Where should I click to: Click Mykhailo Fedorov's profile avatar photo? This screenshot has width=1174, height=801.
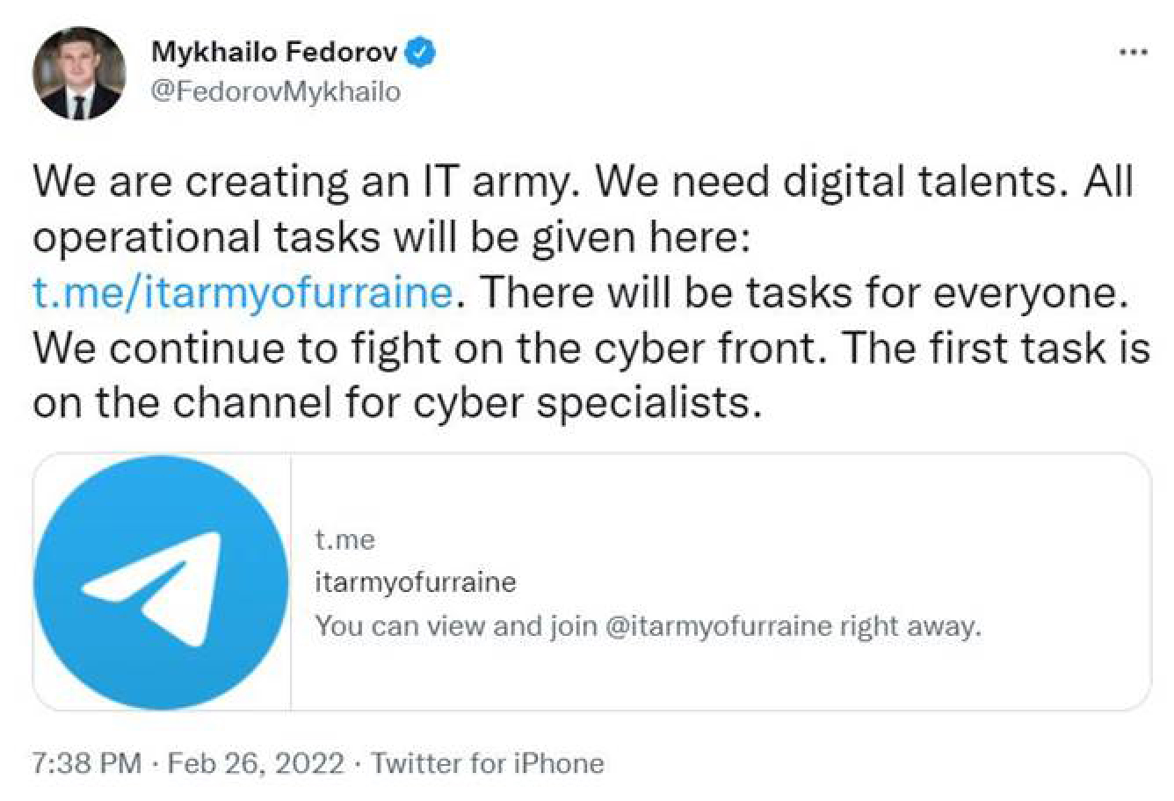tap(79, 73)
